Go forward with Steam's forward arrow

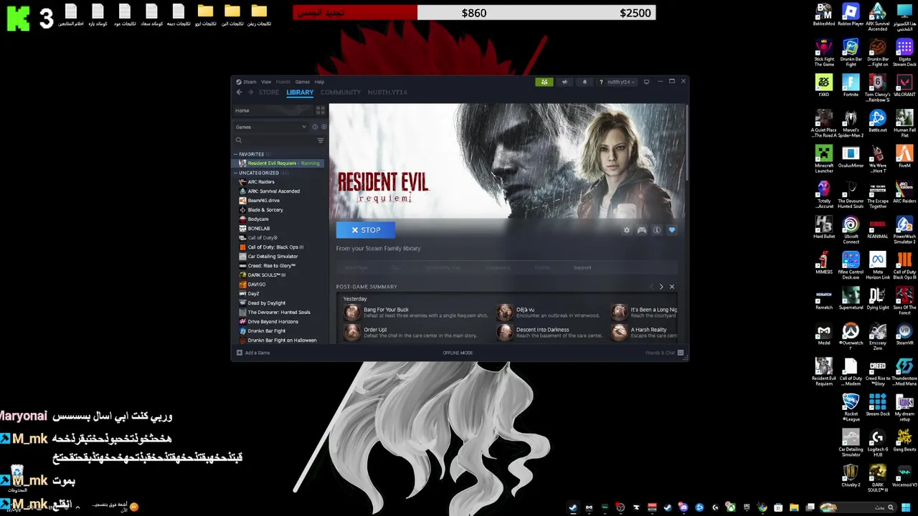tap(250, 92)
